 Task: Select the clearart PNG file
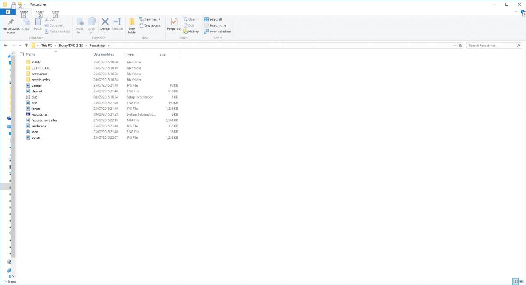click(37, 91)
